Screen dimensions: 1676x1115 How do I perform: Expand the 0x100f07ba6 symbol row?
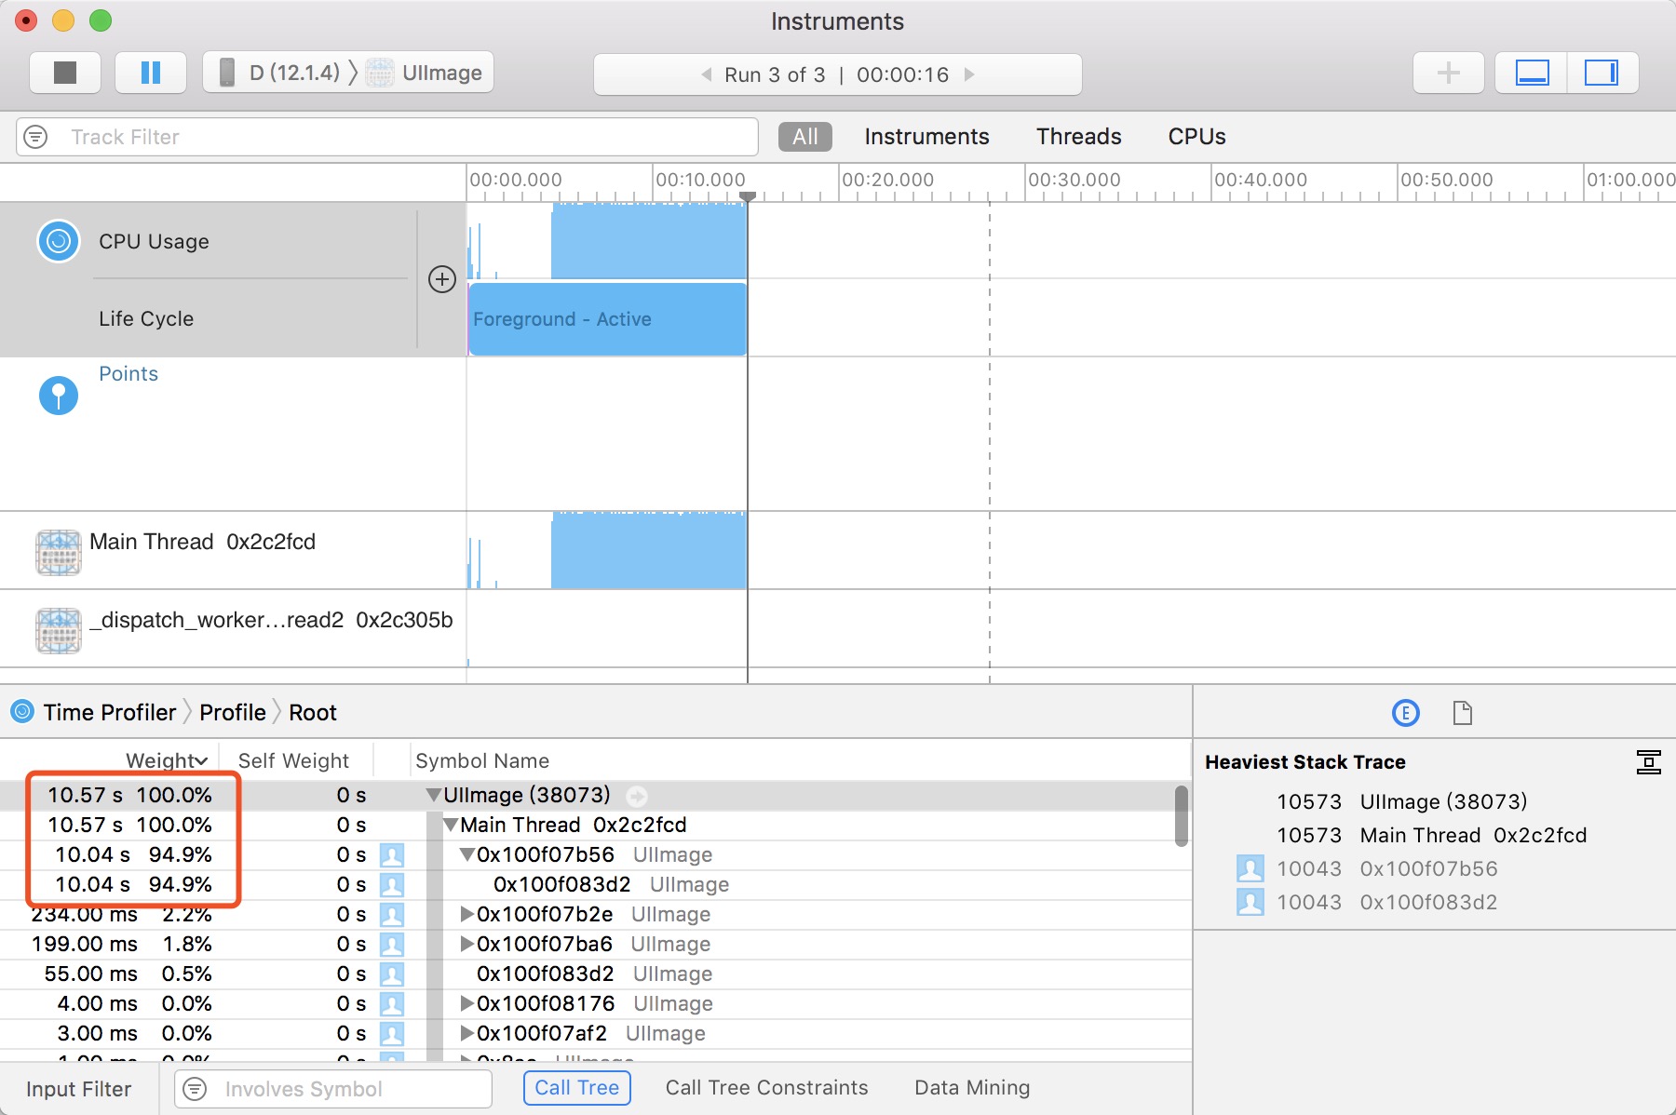pos(467,945)
